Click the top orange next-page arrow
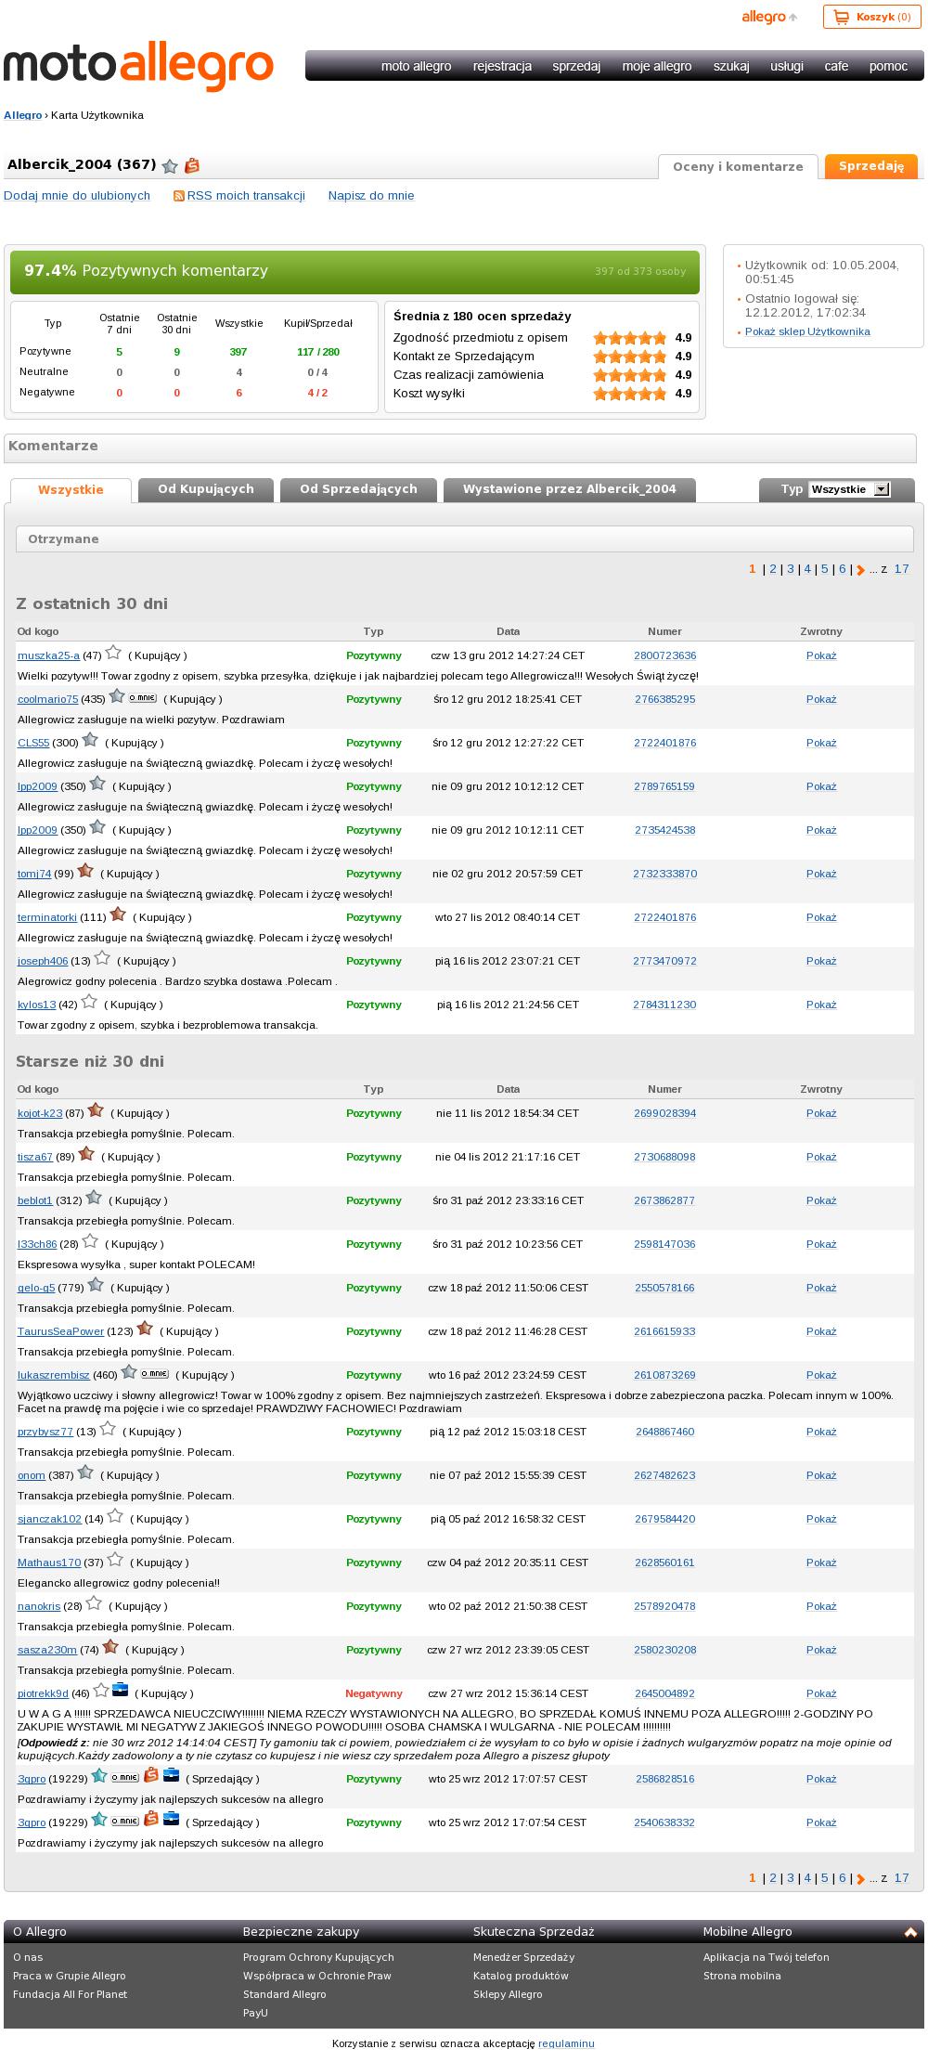928x2062 pixels. [860, 570]
